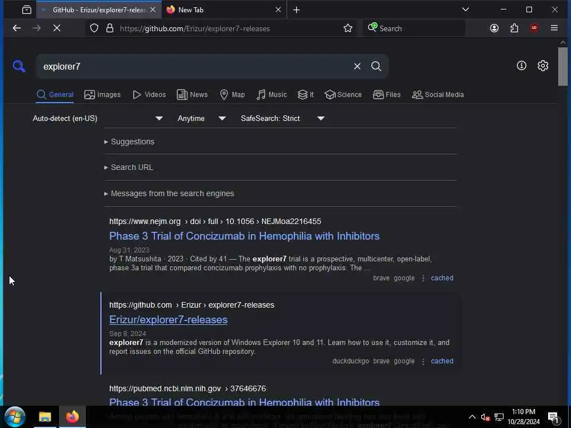Open the SafeSearch Strict dropdown
This screenshot has width=571, height=428.
click(x=282, y=118)
